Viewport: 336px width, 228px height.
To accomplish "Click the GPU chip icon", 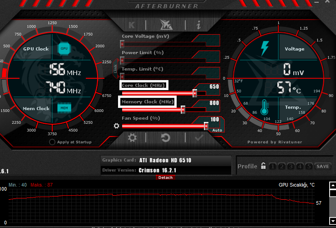I will pyautogui.click(x=64, y=49).
